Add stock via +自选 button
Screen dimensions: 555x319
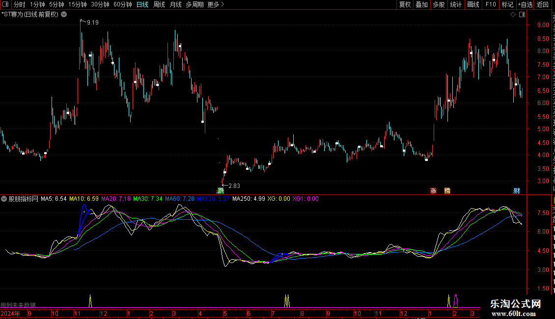[525, 4]
